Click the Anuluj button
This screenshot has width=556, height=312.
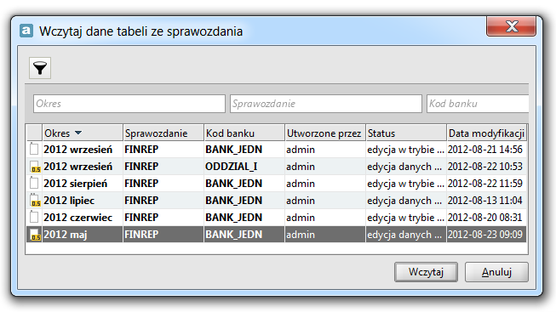(x=496, y=272)
